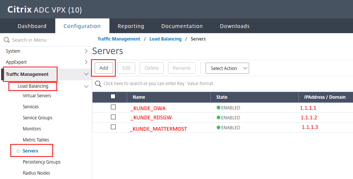Click green status dot for _KUNDE_OWA
Image resolution: width=353 pixels, height=179 pixels.
coord(219,108)
